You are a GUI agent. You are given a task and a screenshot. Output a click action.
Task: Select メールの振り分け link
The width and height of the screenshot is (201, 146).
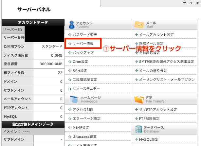coord(153,71)
